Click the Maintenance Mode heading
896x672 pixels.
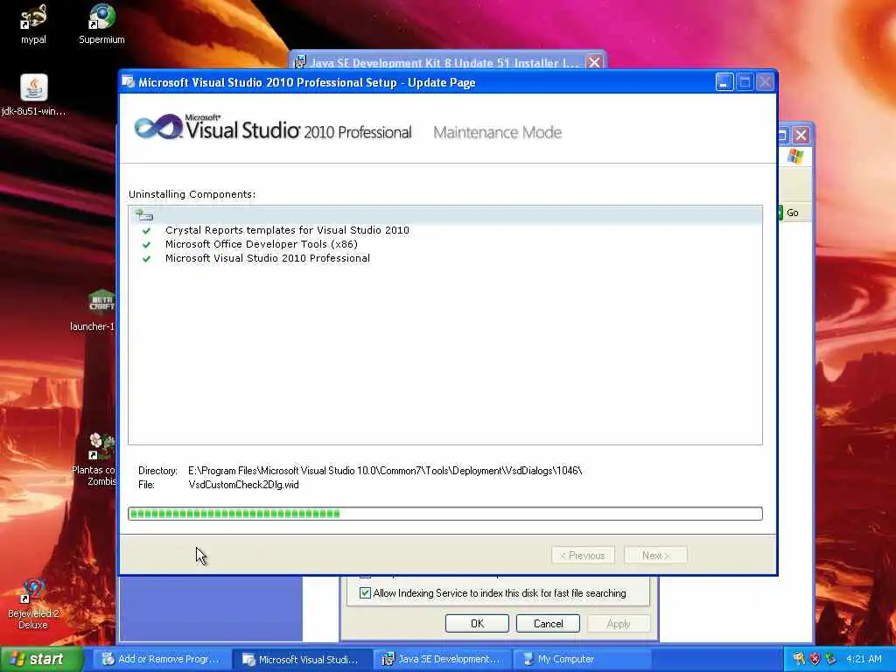497,133
